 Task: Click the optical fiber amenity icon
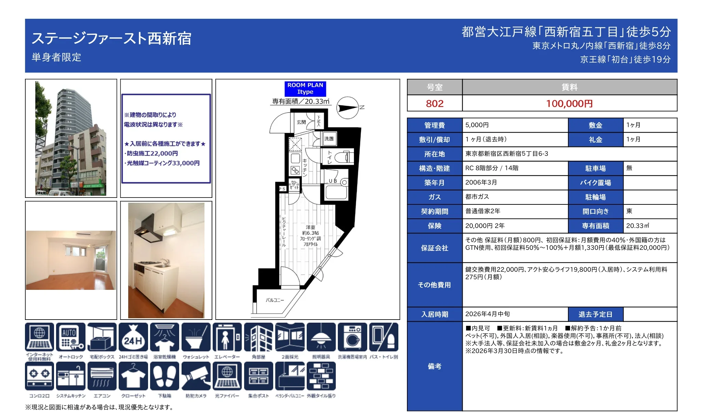(227, 376)
